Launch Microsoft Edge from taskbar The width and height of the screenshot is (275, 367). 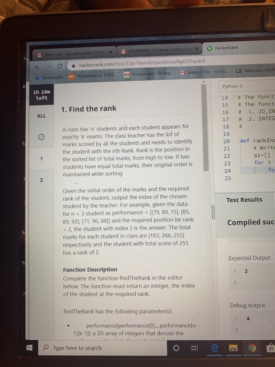click(215, 348)
